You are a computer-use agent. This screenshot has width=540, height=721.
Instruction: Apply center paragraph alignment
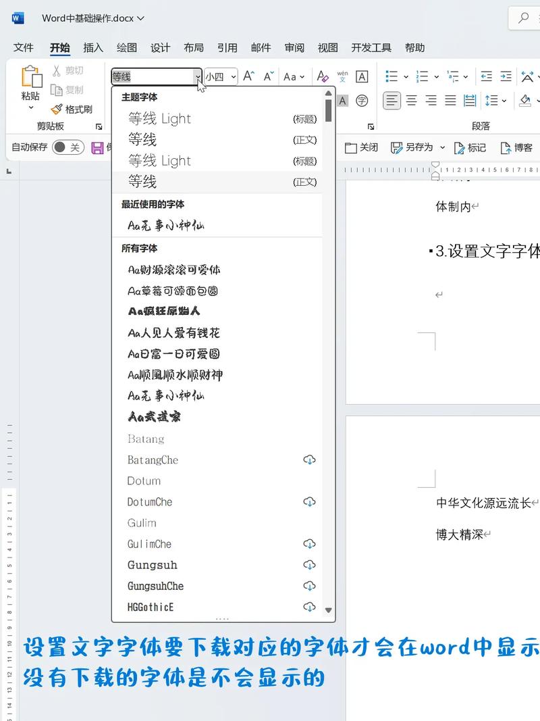point(411,100)
